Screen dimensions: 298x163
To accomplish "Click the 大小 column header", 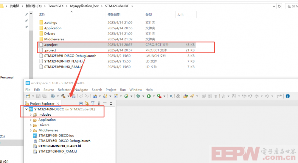I will point(180,15).
